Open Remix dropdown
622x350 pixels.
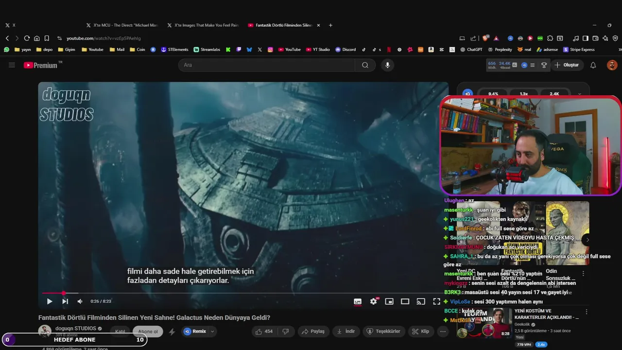click(199, 332)
